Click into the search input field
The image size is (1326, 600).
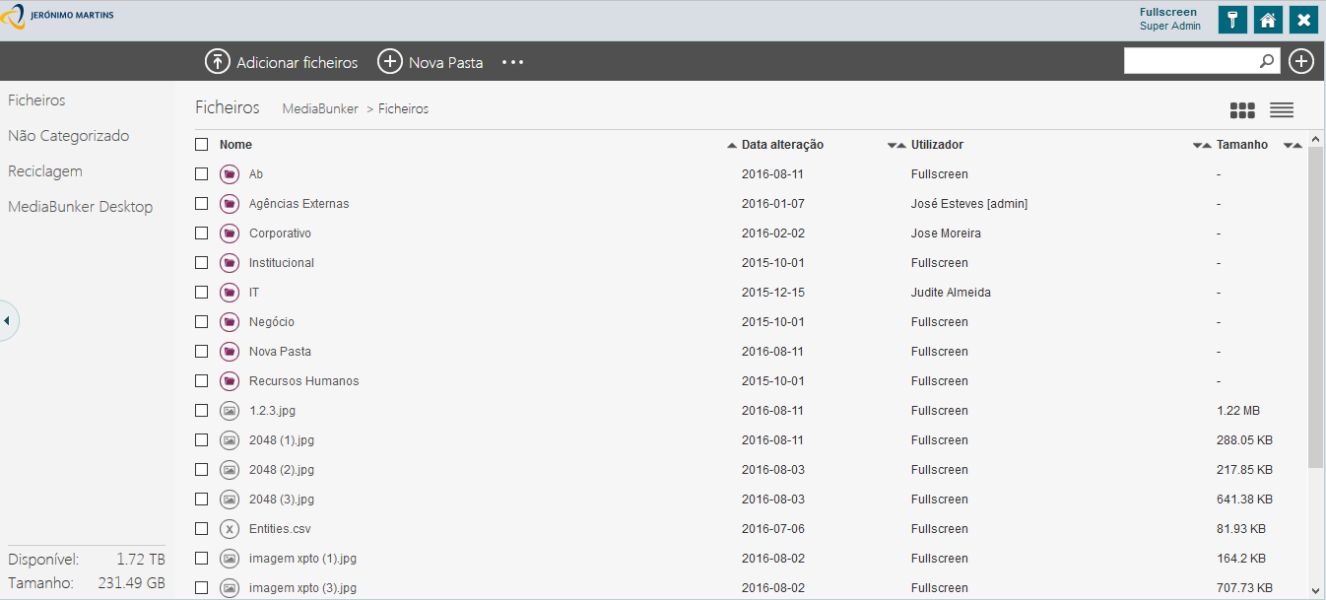[x=1191, y=61]
